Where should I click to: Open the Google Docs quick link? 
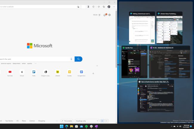click(x=81, y=73)
